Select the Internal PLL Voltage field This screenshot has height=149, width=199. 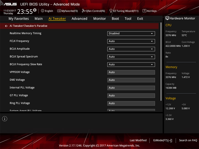(131, 88)
